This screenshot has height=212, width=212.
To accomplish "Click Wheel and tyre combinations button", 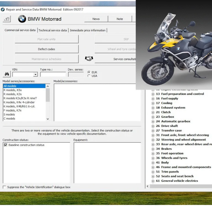I will [x=115, y=49].
